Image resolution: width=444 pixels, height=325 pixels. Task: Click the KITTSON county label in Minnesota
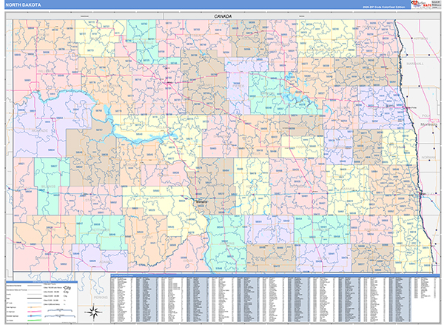click(x=420, y=38)
